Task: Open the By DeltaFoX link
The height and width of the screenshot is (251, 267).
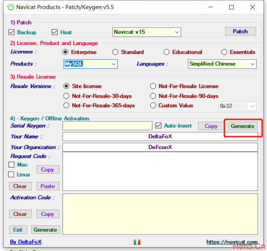Action: [26, 242]
